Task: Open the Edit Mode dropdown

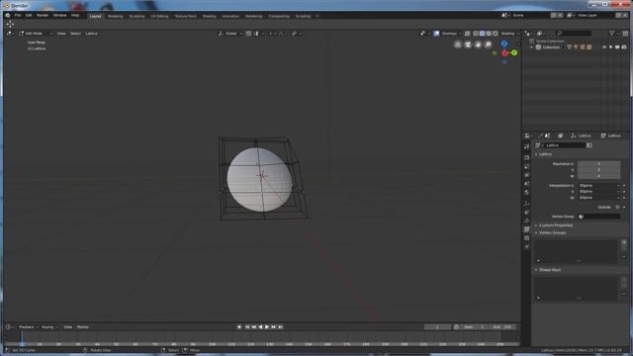Action: (36, 34)
